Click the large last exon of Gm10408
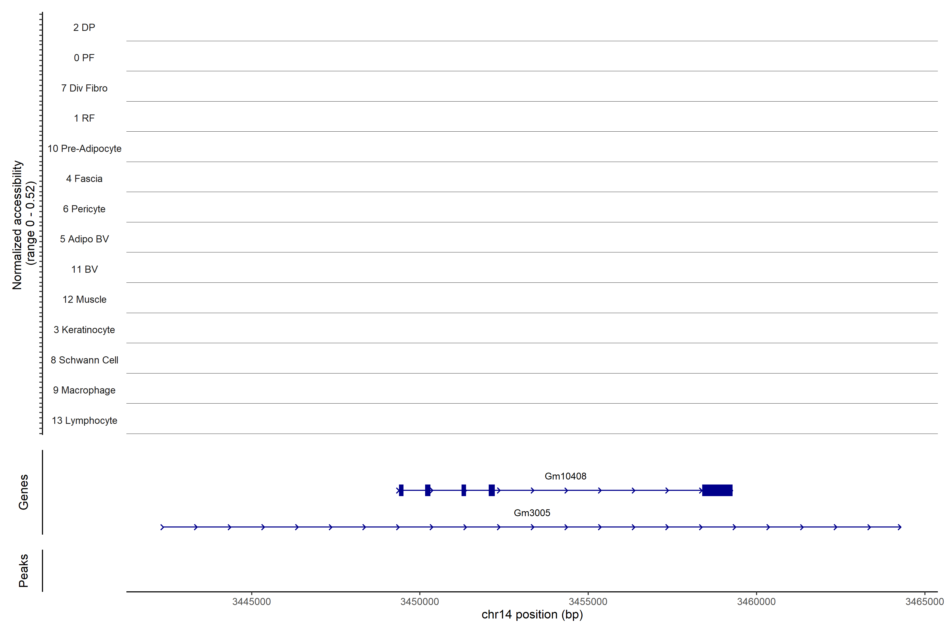 click(x=717, y=490)
